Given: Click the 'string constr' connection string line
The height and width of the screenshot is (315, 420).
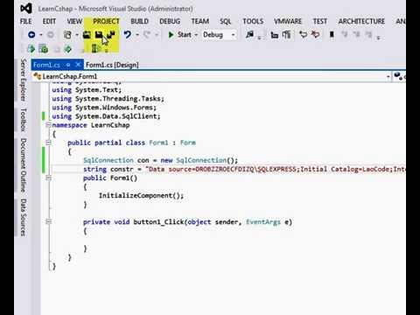Looking at the screenshot, I should click(x=244, y=169).
